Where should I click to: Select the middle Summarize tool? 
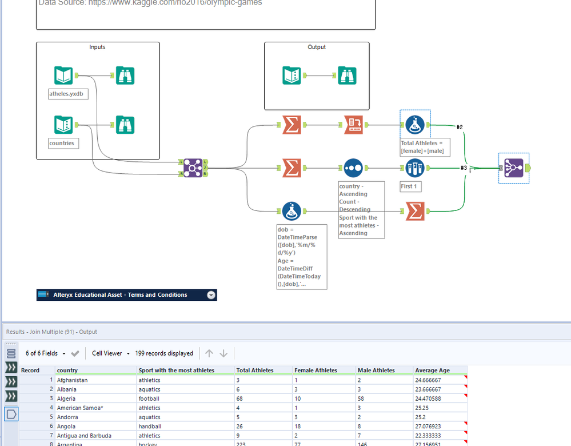(292, 168)
